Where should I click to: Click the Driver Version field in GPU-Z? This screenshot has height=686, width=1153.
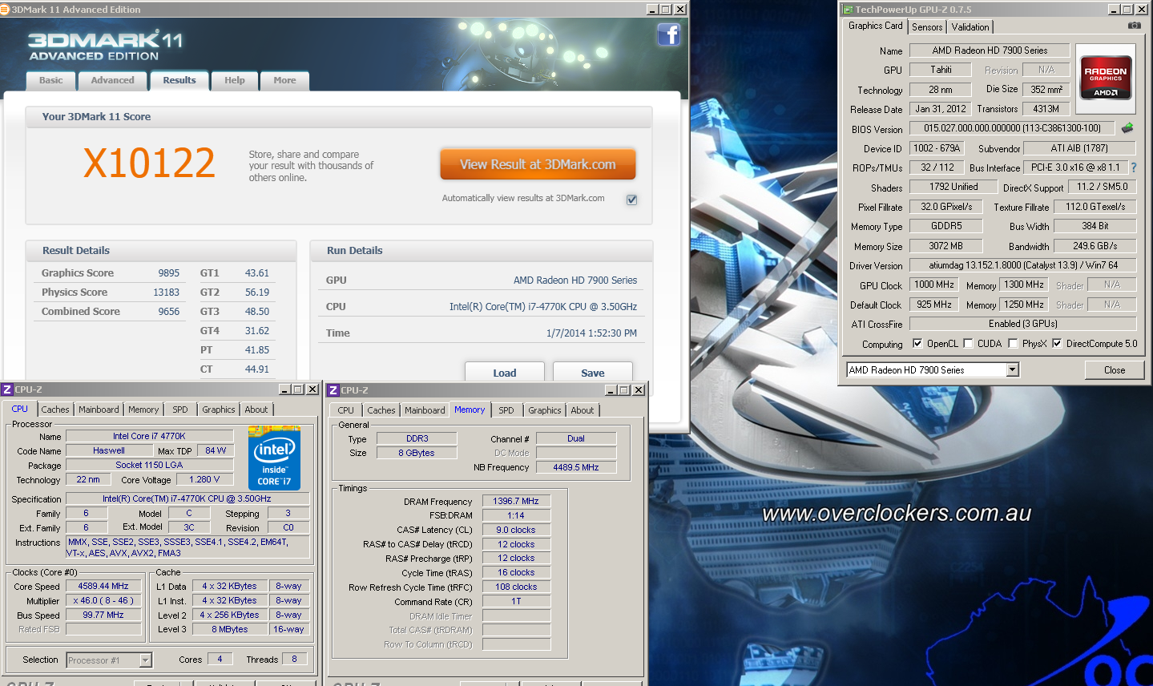[x=1023, y=265]
